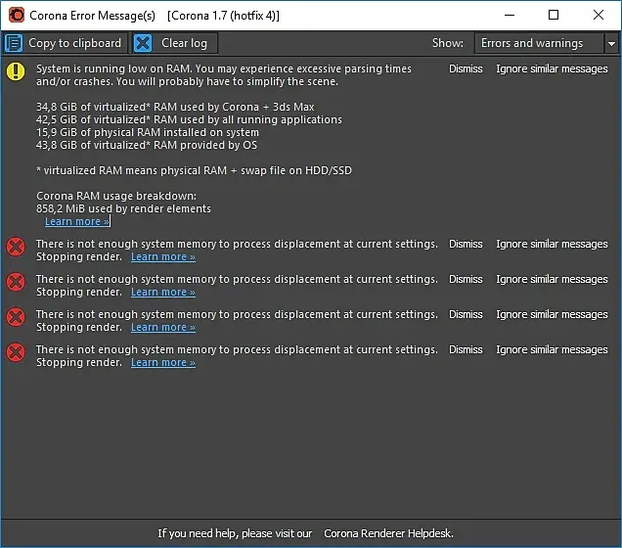Open Learn more link in first displacement error
The image size is (622, 548).
pos(163,256)
